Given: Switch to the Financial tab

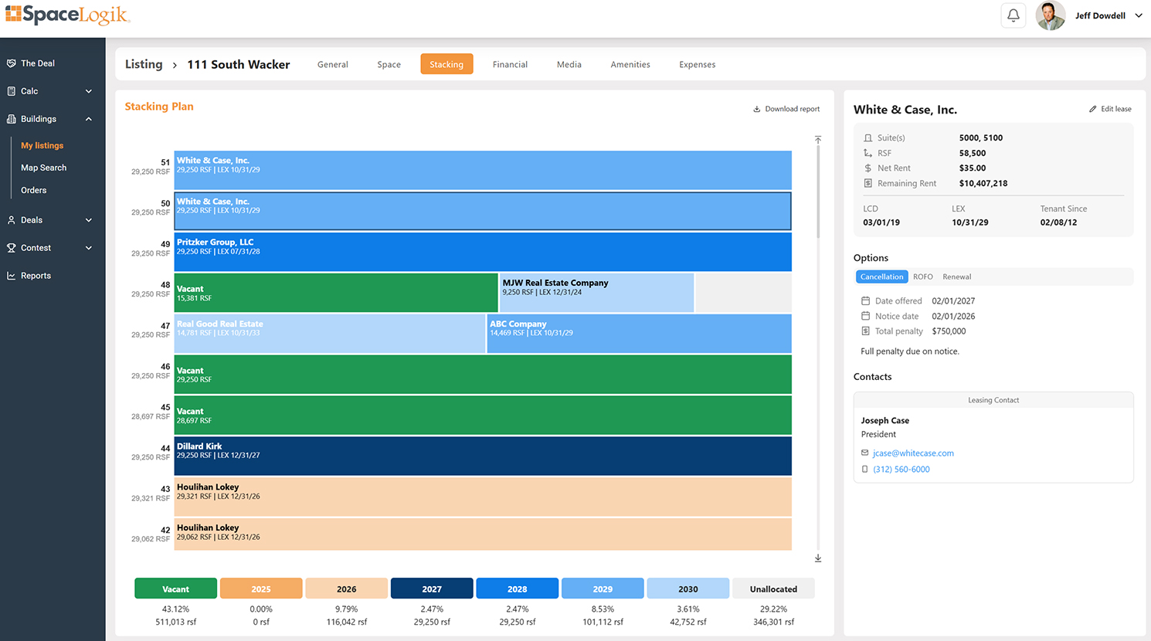Looking at the screenshot, I should (x=510, y=64).
